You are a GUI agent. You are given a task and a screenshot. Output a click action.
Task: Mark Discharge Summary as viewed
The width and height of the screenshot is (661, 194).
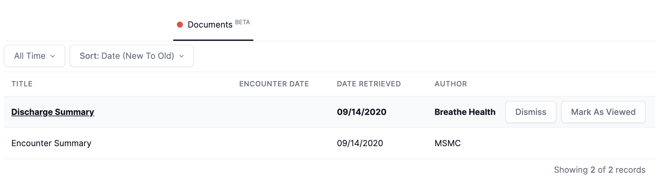click(x=603, y=112)
